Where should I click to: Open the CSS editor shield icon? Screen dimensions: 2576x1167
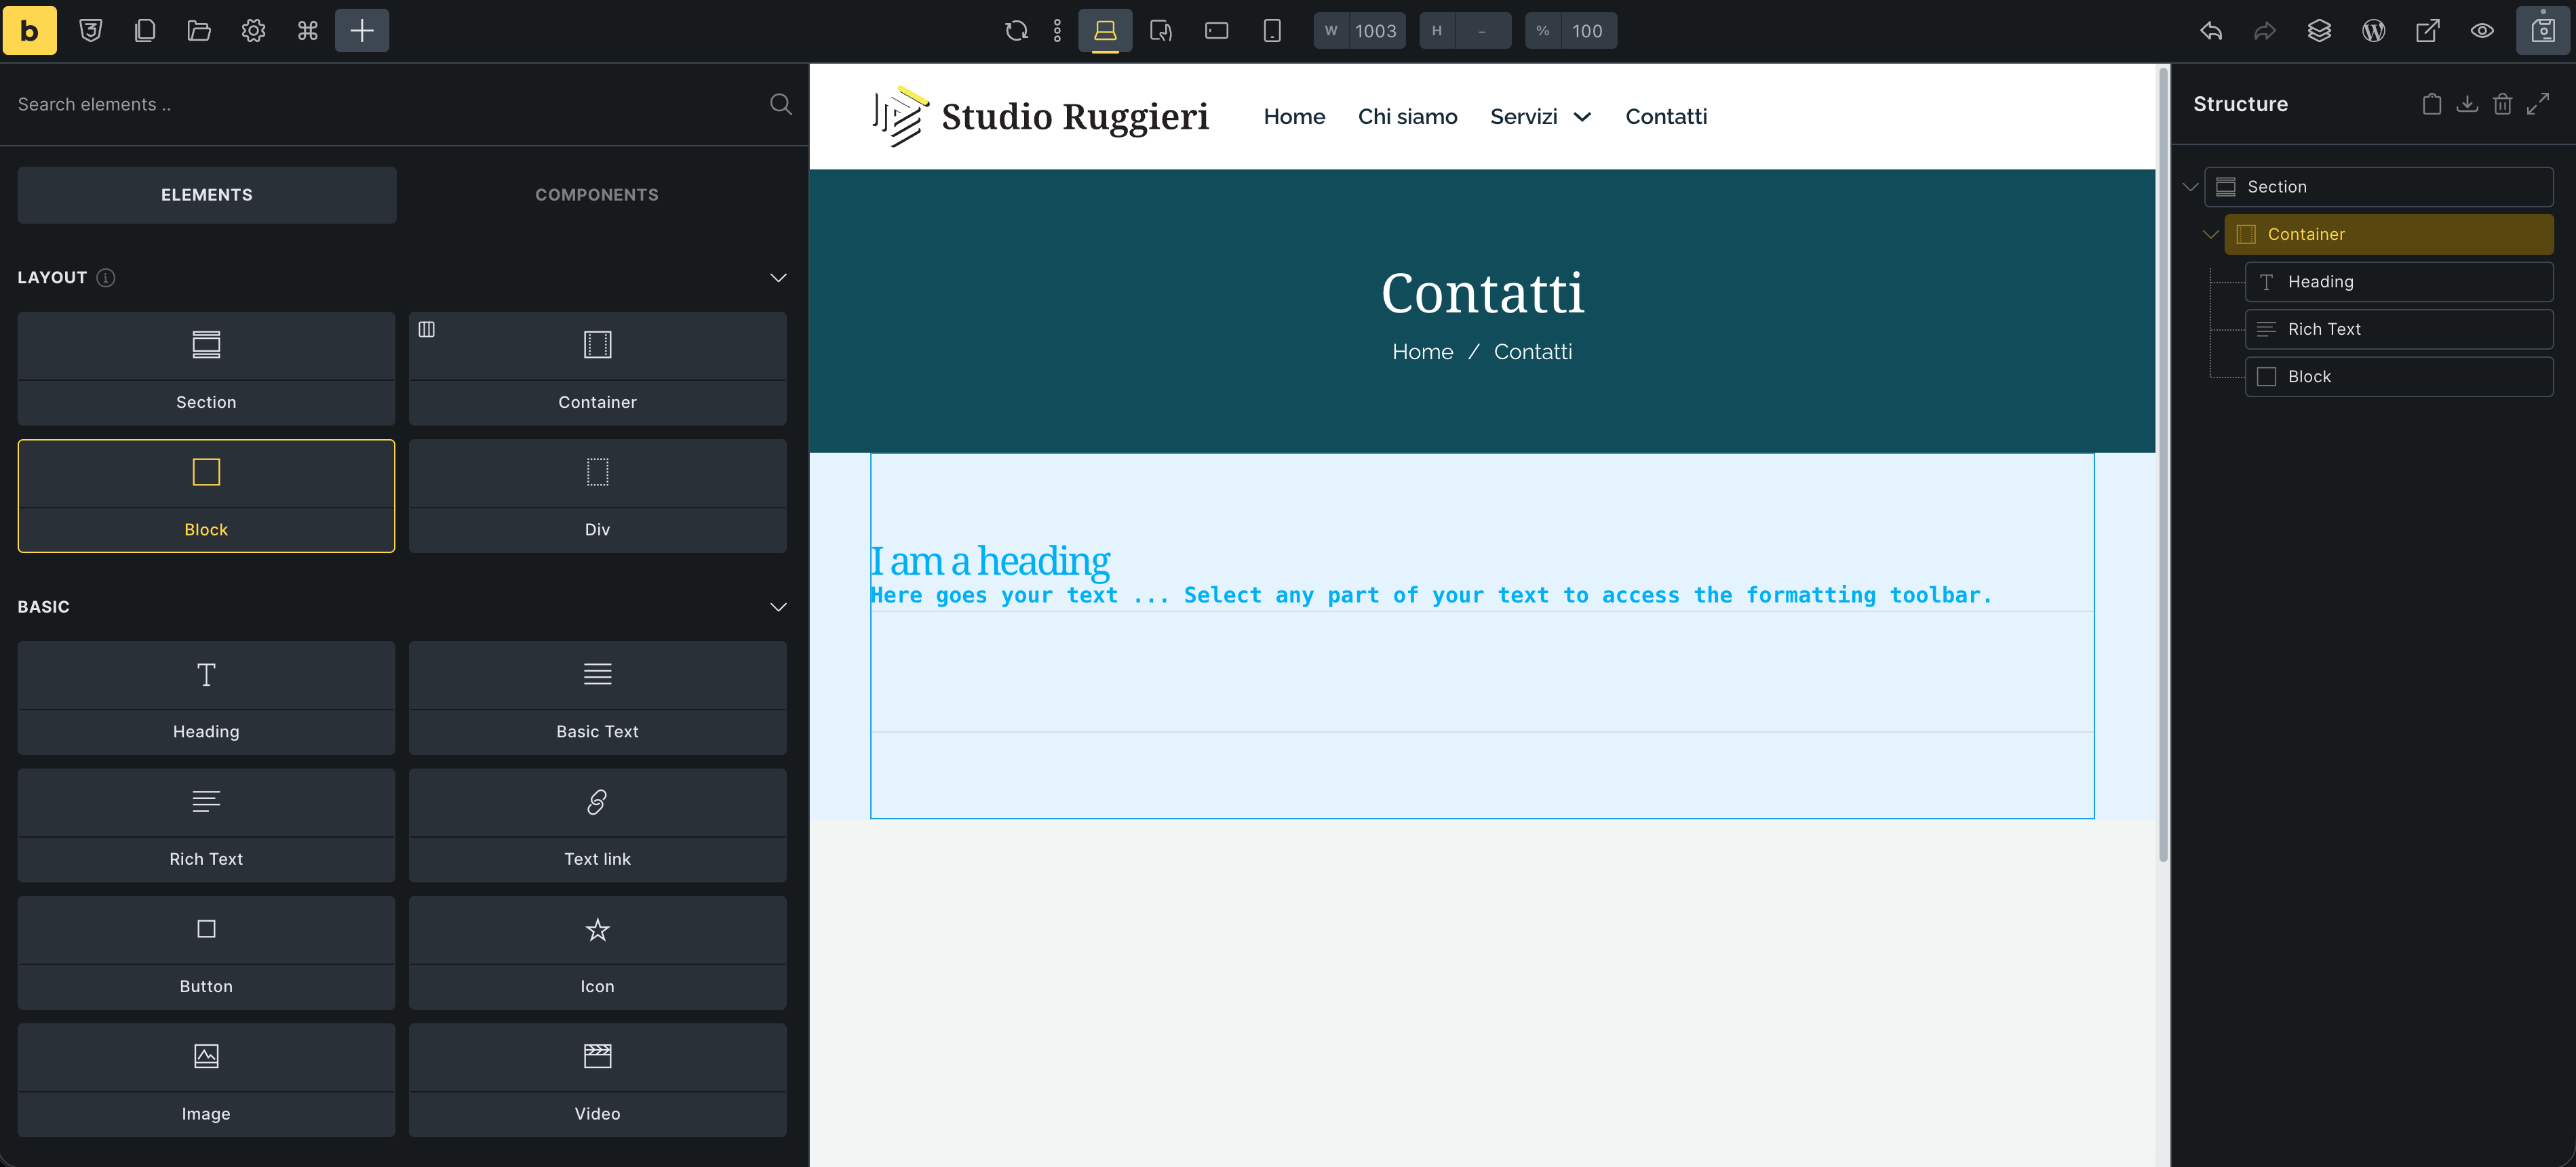pyautogui.click(x=91, y=30)
